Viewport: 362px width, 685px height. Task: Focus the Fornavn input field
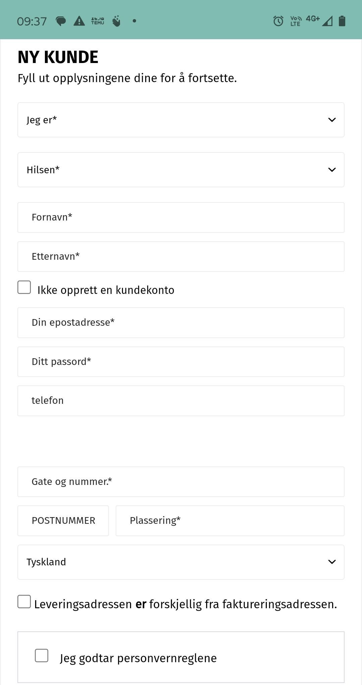(x=181, y=217)
